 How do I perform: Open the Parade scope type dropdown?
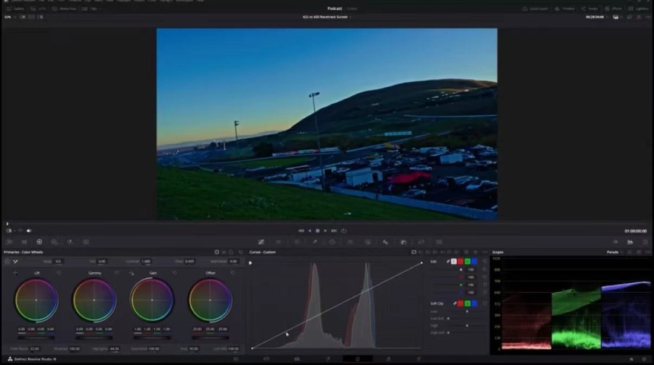pos(615,252)
